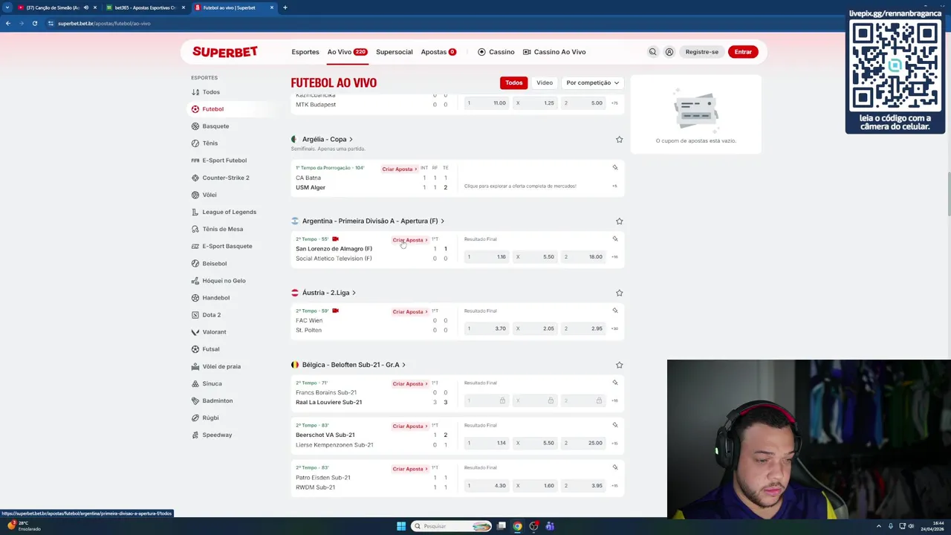Open the Cassino menu item
951x535 pixels.
click(496, 52)
